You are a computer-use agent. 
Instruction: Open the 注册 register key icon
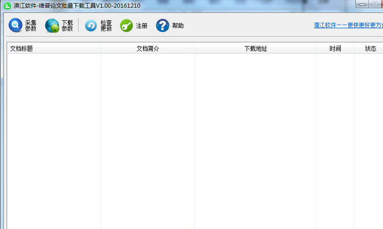pyautogui.click(x=126, y=26)
